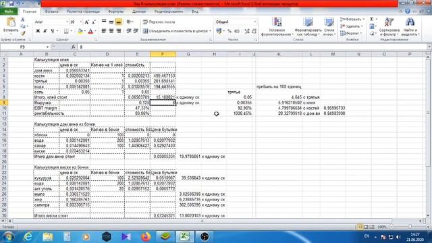
Task: Click the Decrease Indent icon
Action: pos(129,31)
